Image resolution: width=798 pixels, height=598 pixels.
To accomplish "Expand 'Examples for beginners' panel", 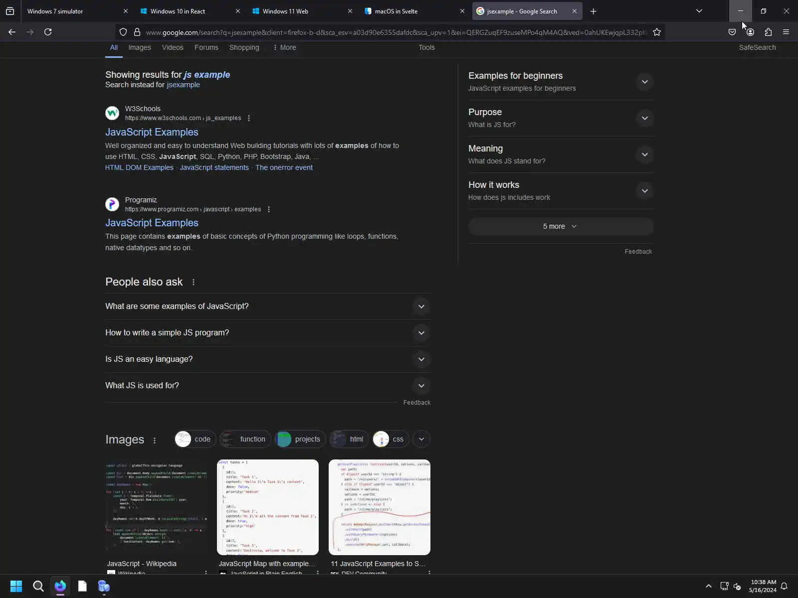I will 561,82.
